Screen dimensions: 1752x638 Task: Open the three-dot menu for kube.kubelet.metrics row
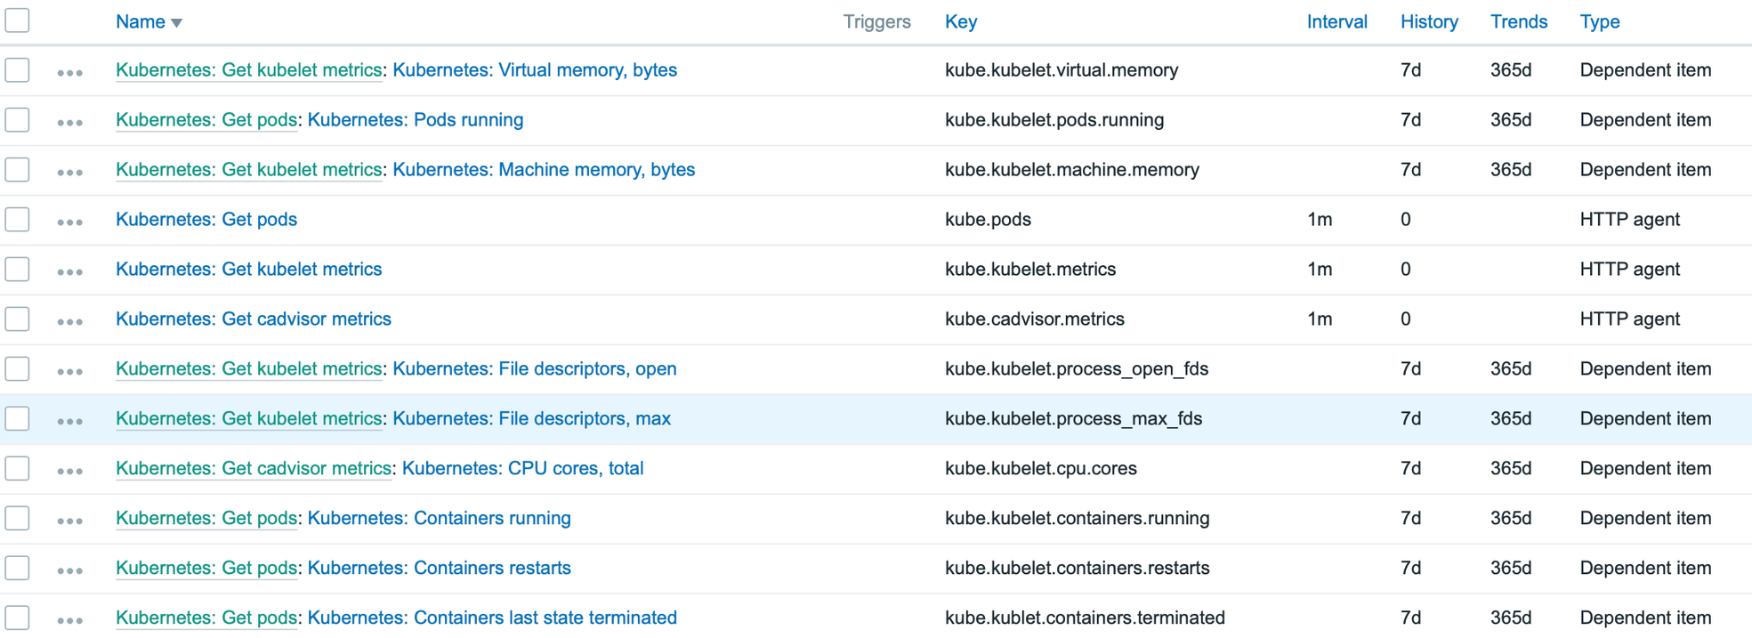69,272
